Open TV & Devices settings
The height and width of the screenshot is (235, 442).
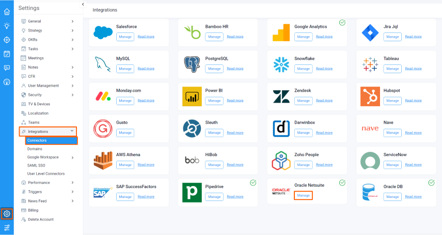coord(39,104)
